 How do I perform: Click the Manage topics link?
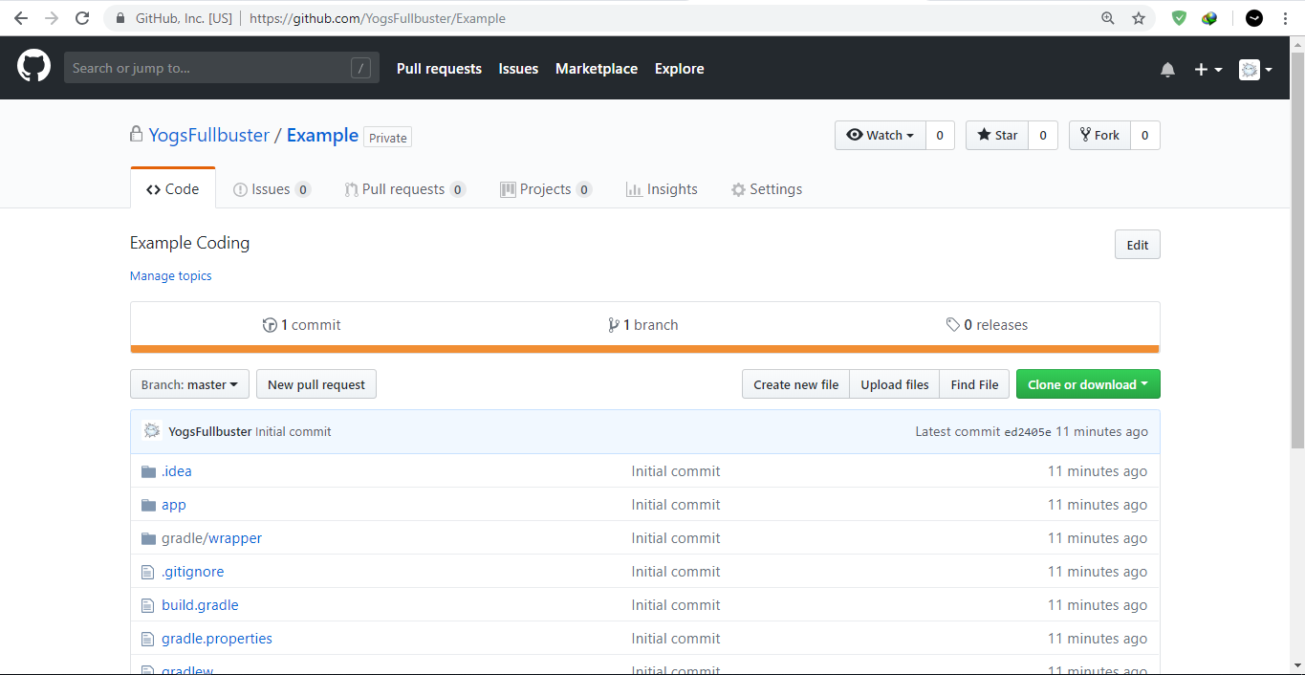171,276
